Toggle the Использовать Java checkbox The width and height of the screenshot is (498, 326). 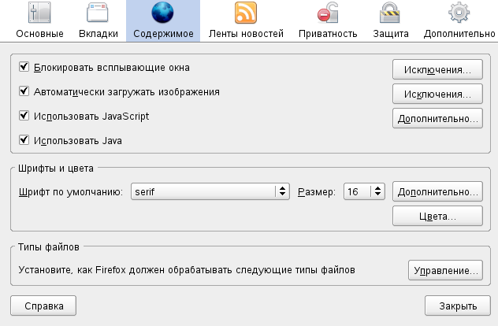[x=24, y=140]
